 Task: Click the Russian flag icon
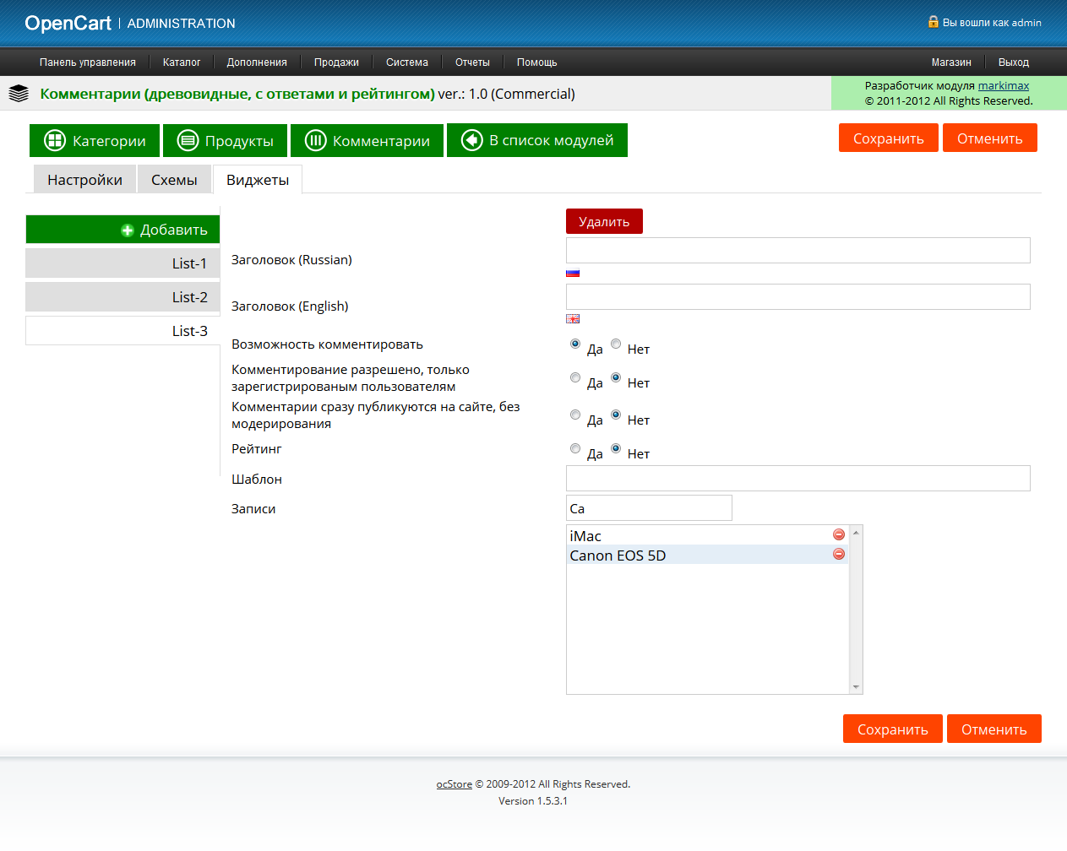(x=573, y=273)
